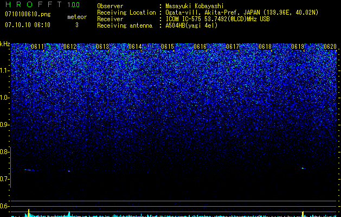Click the kHz axis unit label
341x217 pixels.
click(5, 44)
